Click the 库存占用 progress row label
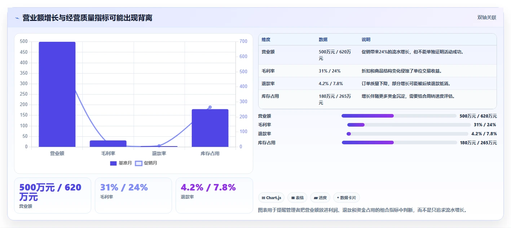 267,143
